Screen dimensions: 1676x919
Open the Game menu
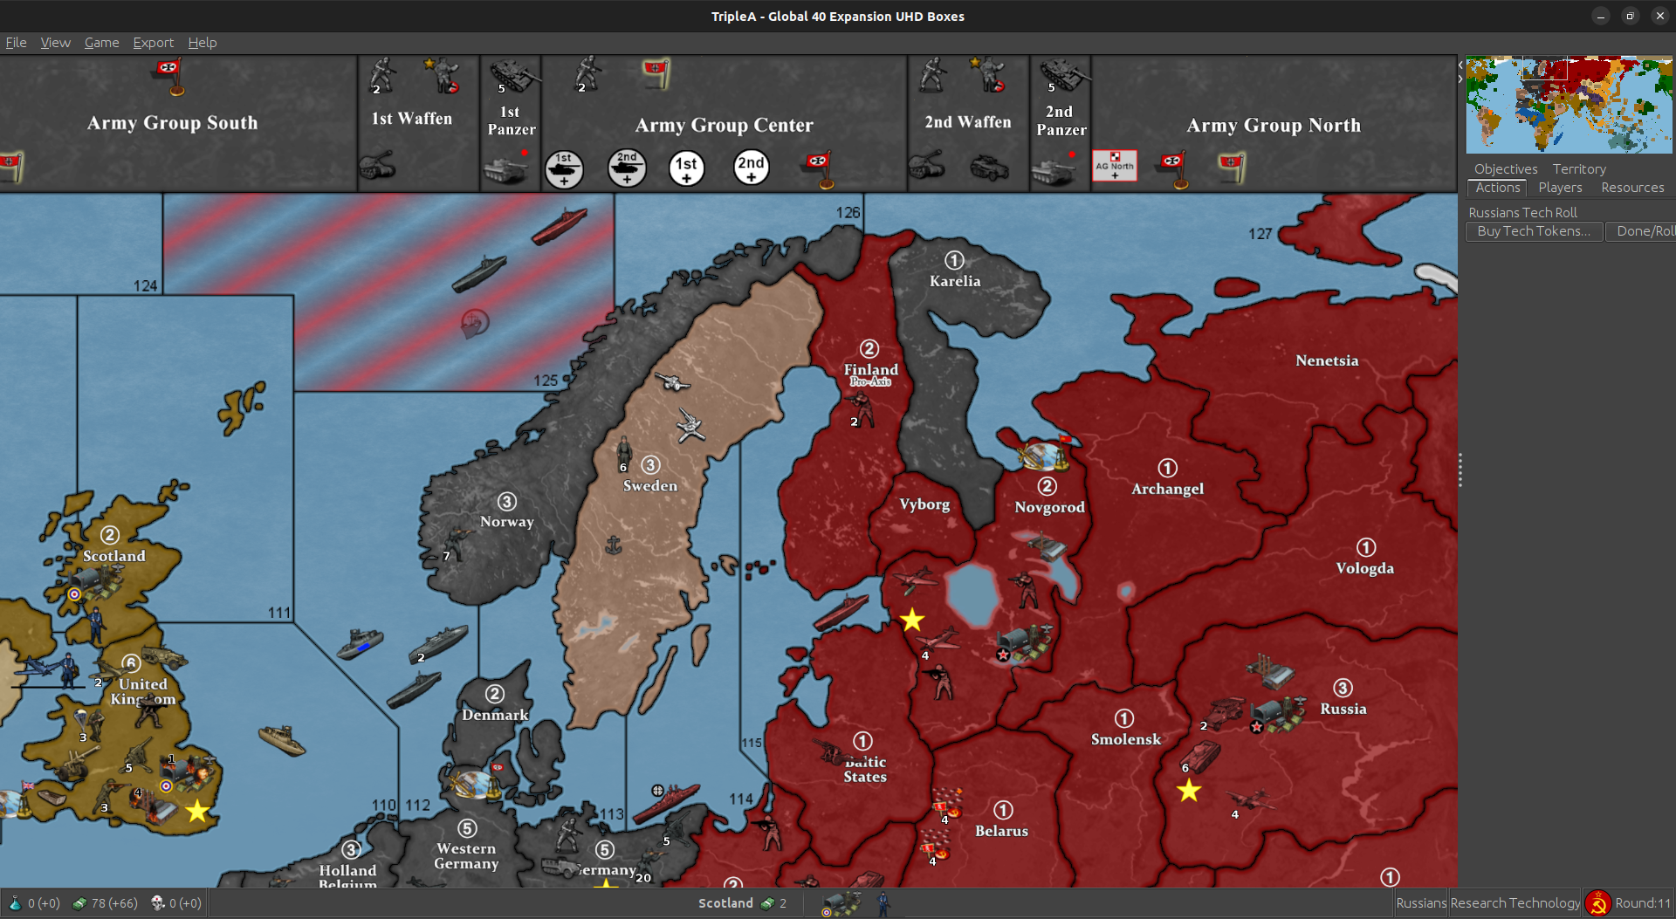click(101, 42)
